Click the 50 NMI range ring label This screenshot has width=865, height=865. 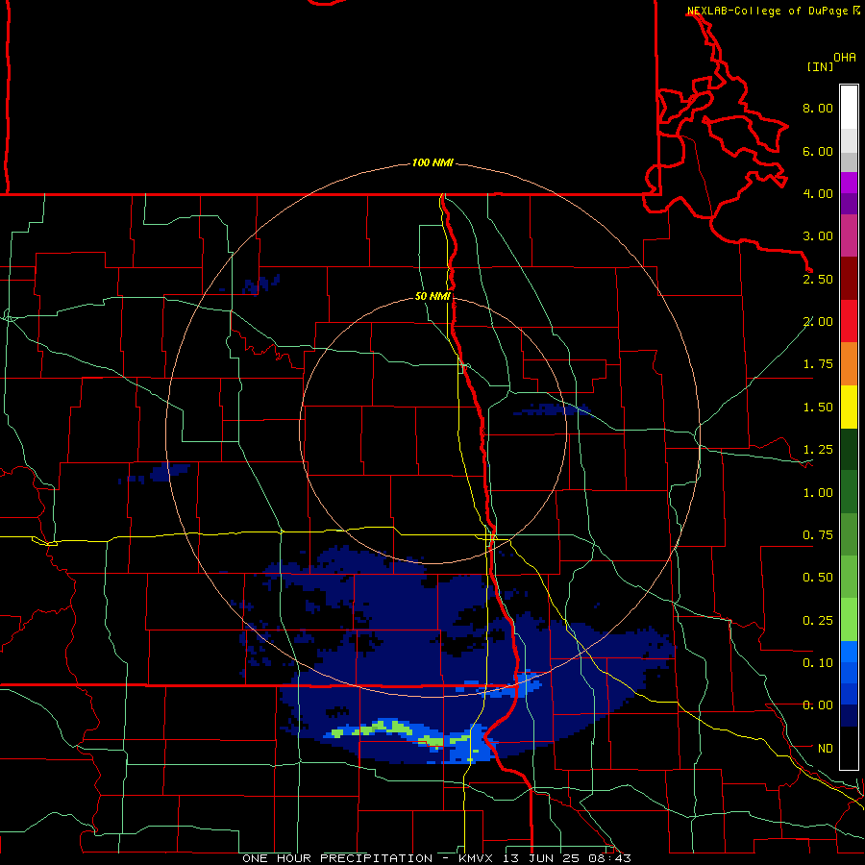click(x=432, y=296)
